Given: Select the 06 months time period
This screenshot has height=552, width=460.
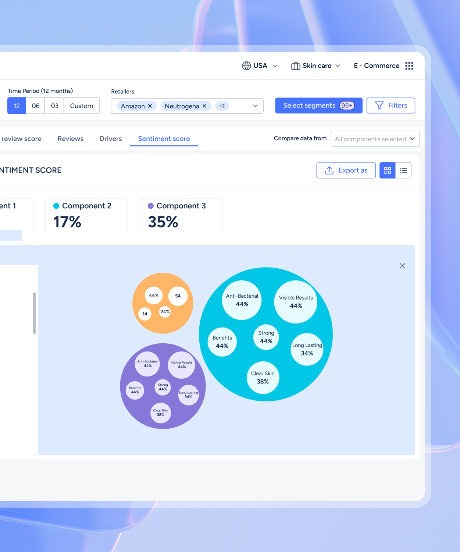Looking at the screenshot, I should [36, 106].
